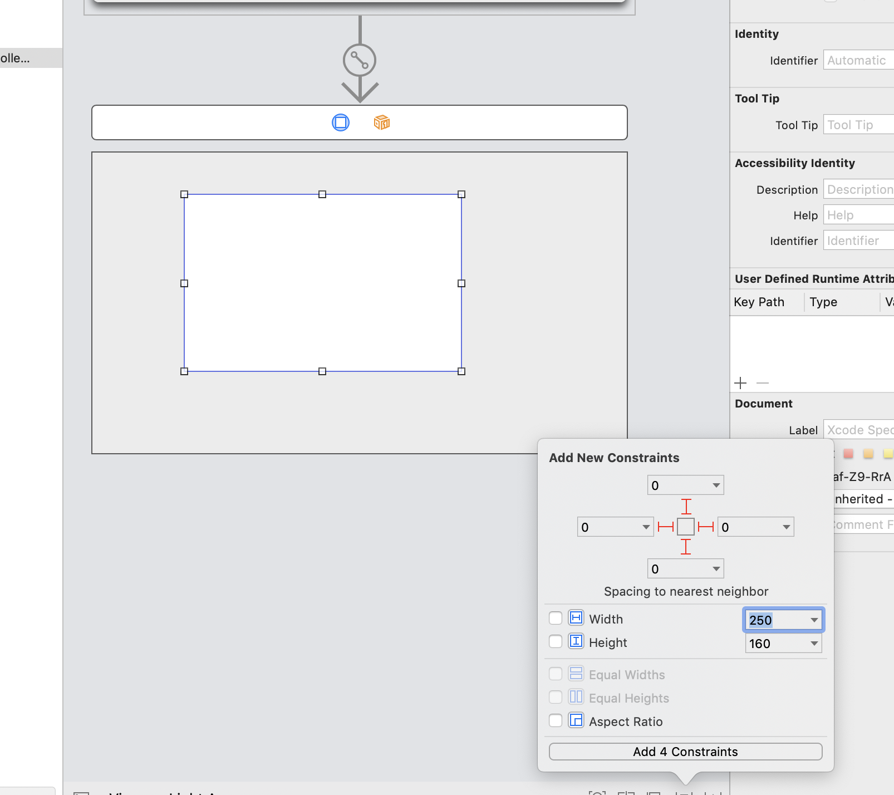Screen dimensions: 894x795
Task: Expand the Width value dropdown arrow
Action: pyautogui.click(x=814, y=620)
